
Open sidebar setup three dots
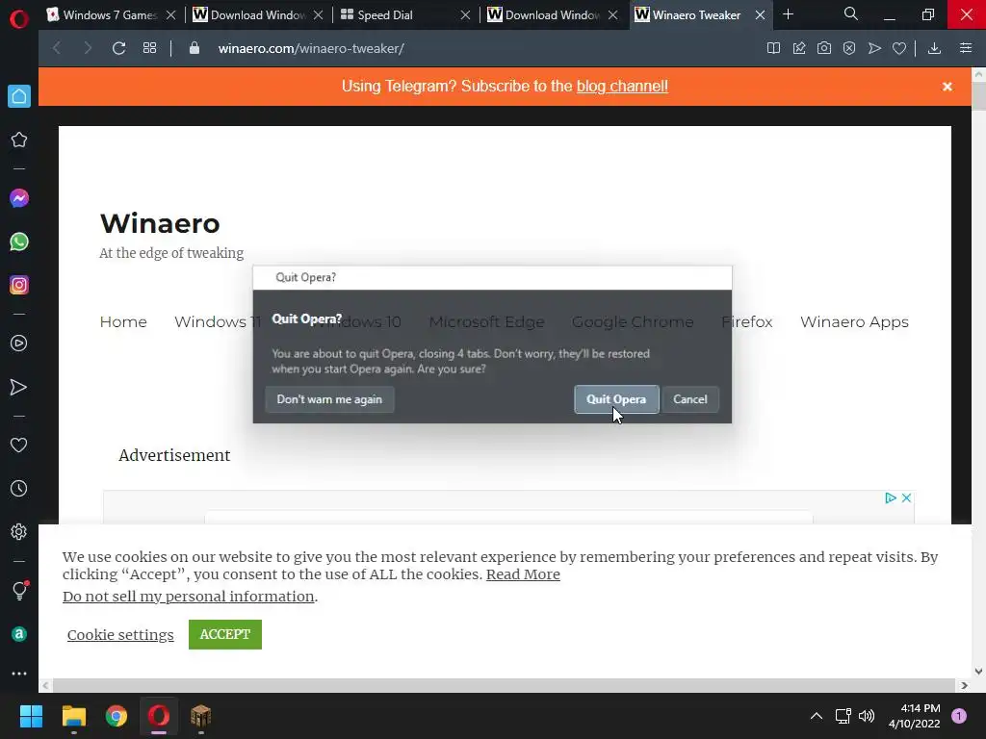tap(19, 674)
